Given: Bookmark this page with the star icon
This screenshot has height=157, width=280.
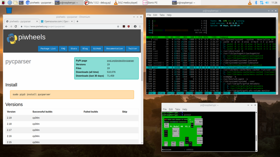Looking at the screenshot, I should [x=118, y=26].
